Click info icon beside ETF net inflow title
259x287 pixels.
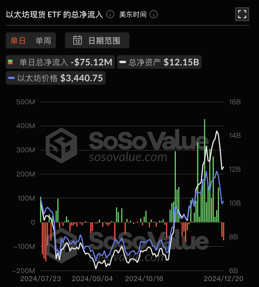(x=110, y=14)
